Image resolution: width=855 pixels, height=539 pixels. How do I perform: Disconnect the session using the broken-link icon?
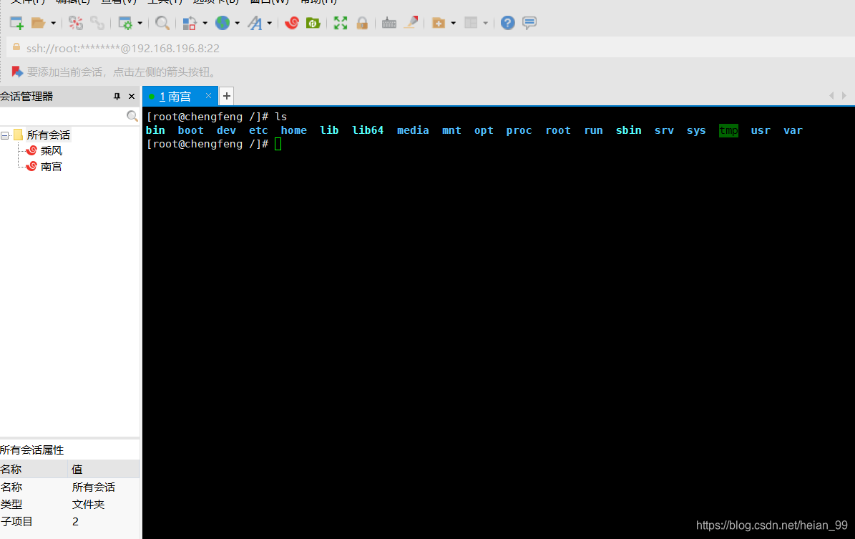coord(76,23)
